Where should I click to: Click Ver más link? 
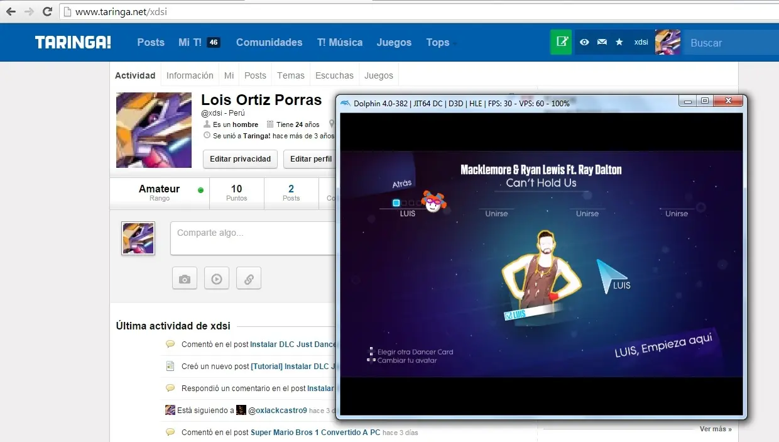click(716, 429)
